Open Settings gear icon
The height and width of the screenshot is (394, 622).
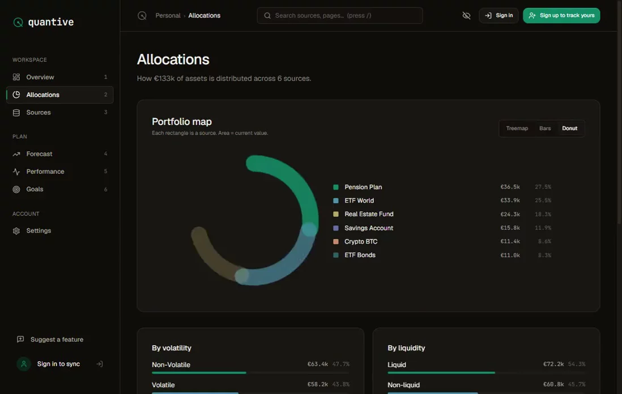pos(16,231)
